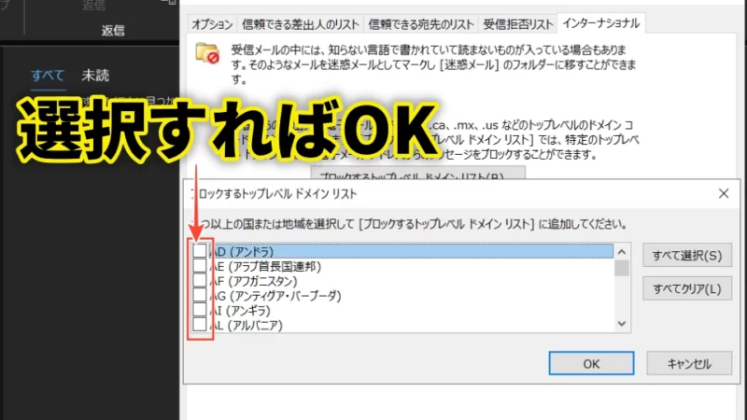Open the 信頼できる宛先のリスト tab
The height and width of the screenshot is (420, 747).
421,24
